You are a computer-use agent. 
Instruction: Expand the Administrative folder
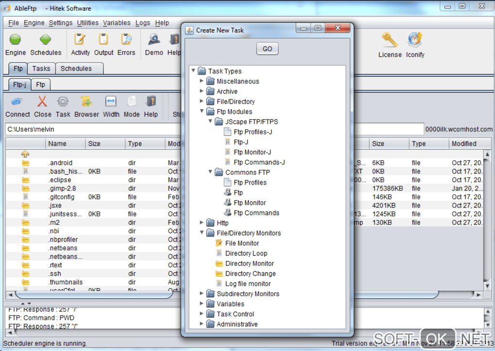[x=202, y=324]
